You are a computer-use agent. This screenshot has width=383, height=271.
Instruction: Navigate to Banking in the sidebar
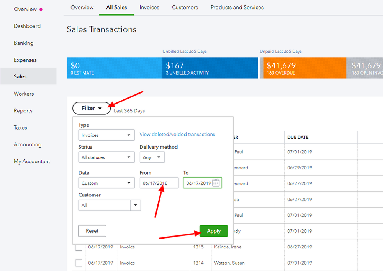pyautogui.click(x=23, y=43)
